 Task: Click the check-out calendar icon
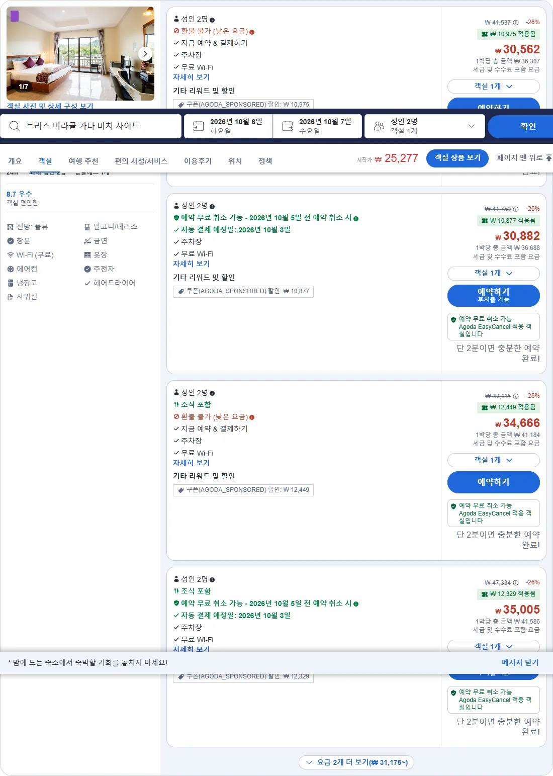288,126
